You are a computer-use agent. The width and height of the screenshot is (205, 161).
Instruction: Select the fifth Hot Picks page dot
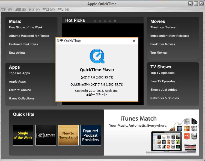(x=115, y=21)
